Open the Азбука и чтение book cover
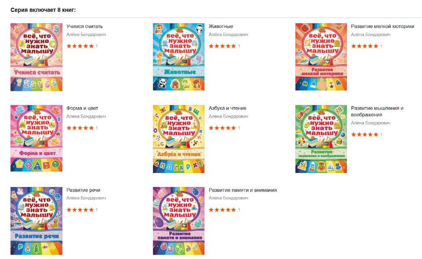The image size is (422, 259). 179,139
